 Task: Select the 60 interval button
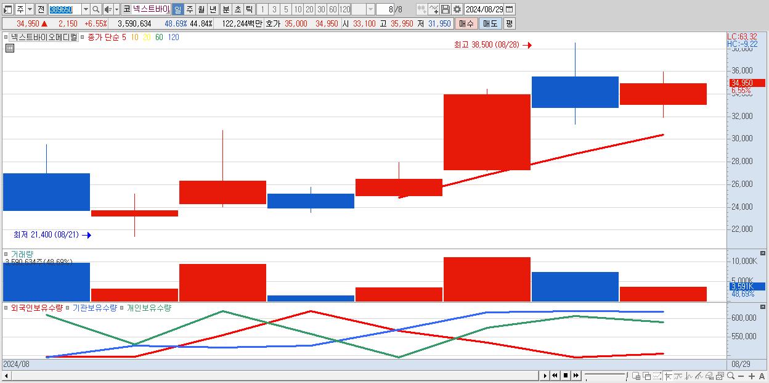[333, 9]
